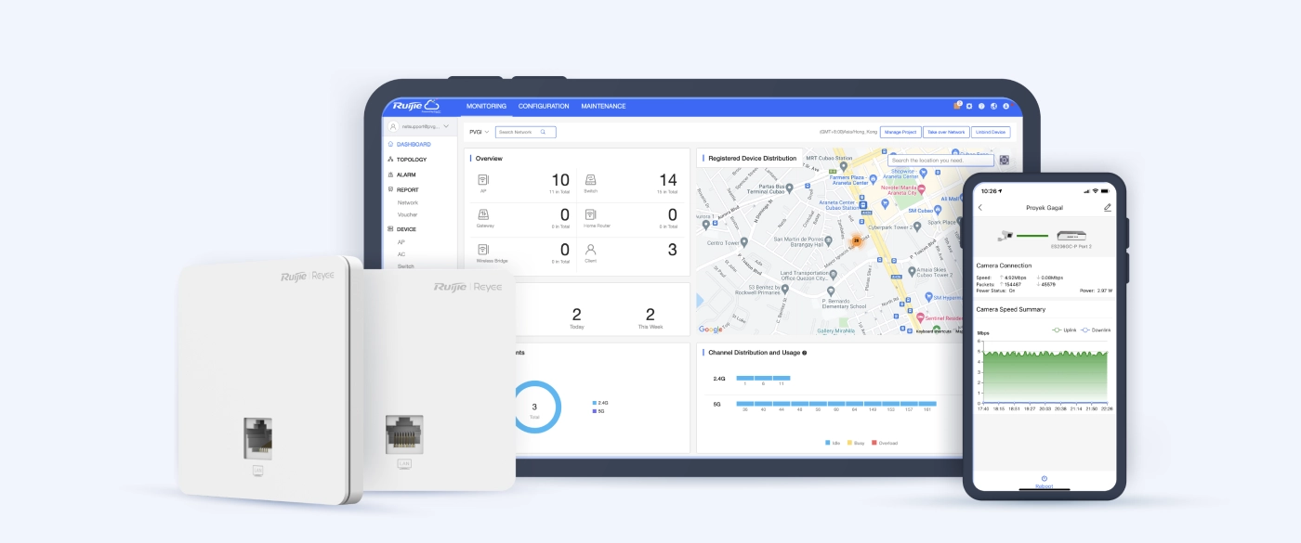Click the Search Network input field
Screen dimensions: 1301x543
(x=525, y=132)
